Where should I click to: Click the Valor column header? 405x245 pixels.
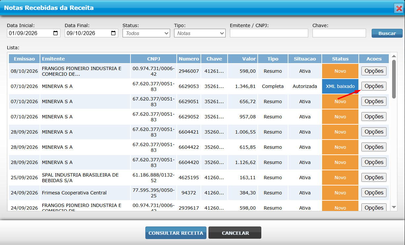coord(243,59)
